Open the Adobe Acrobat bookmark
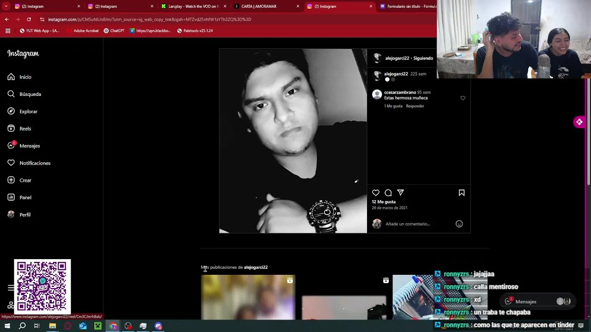Screen dimensions: 591x332 click(82, 31)
